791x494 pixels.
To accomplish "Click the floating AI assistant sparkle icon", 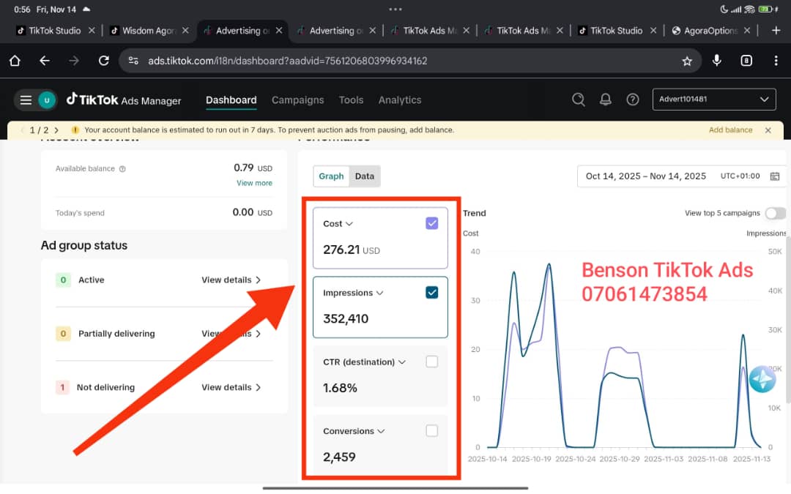I will 762,379.
